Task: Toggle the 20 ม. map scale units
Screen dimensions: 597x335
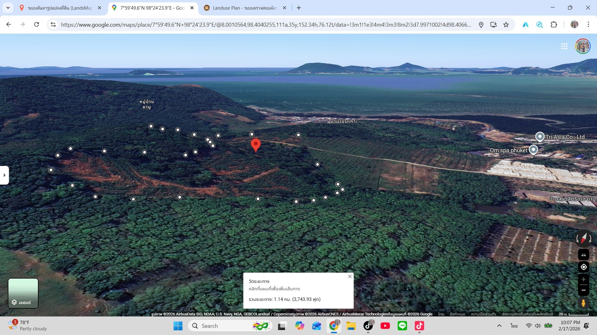Action: (x=574, y=314)
